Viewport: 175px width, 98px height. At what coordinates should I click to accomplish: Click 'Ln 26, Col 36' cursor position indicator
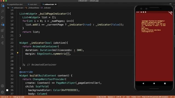(101, 97)
